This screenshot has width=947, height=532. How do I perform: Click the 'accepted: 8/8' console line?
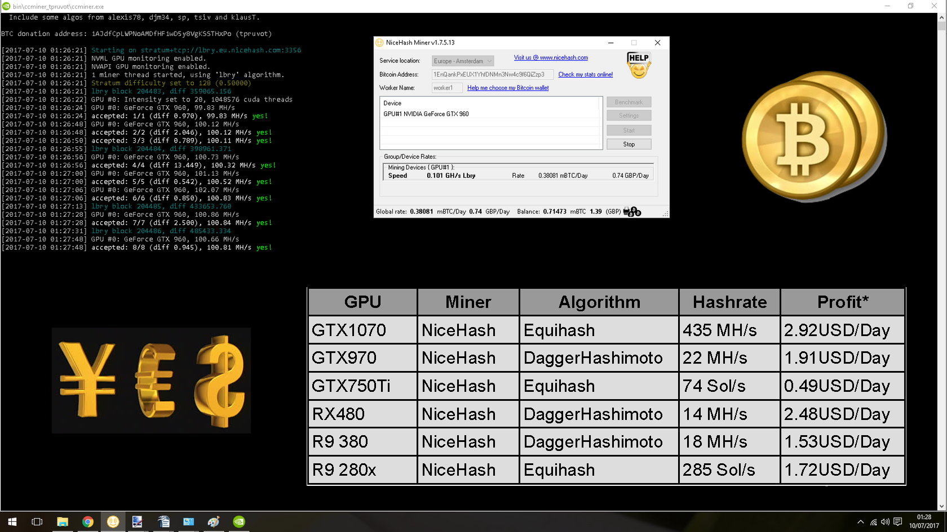click(x=136, y=247)
